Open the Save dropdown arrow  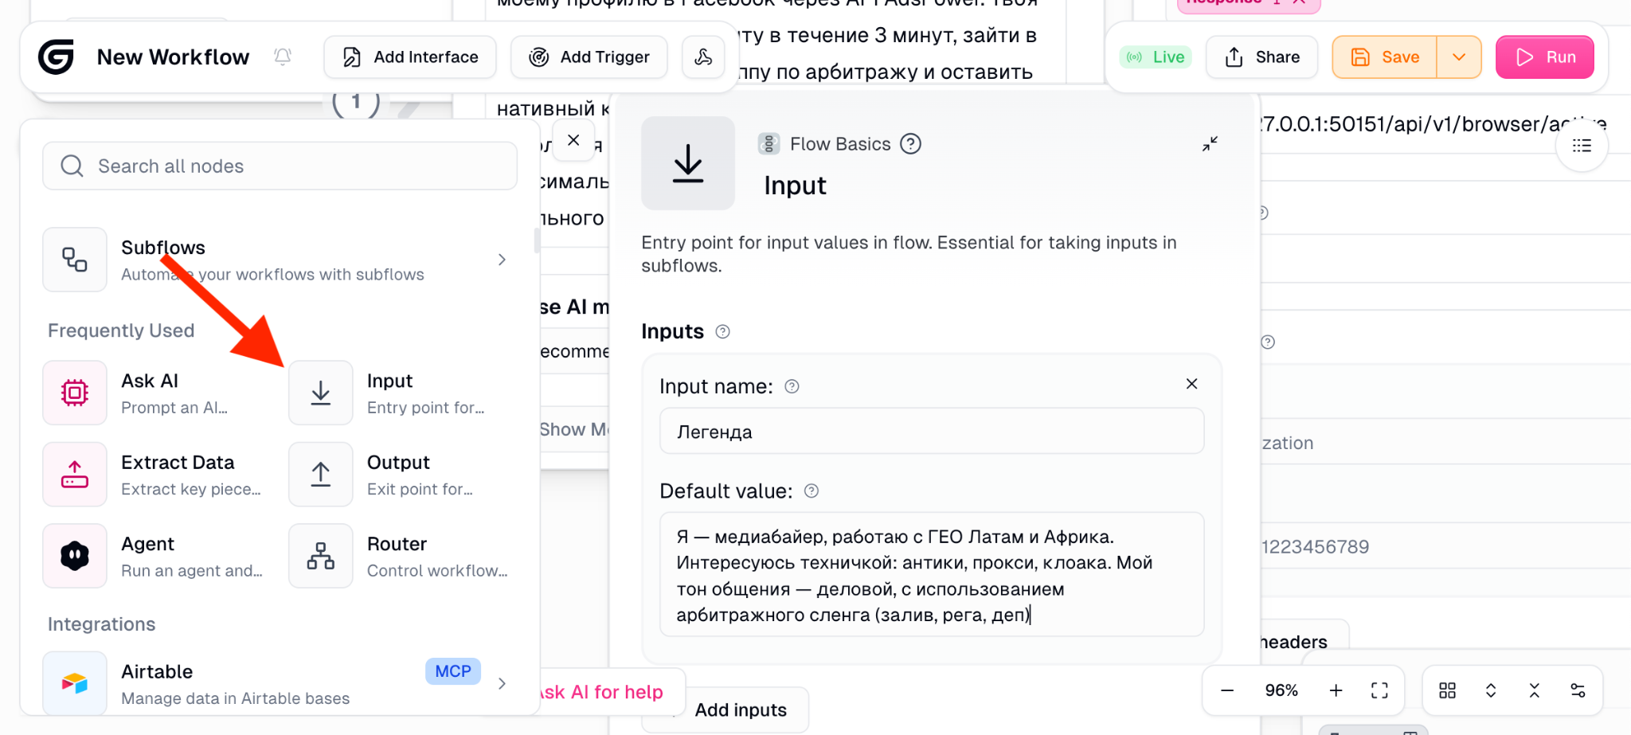pos(1459,57)
